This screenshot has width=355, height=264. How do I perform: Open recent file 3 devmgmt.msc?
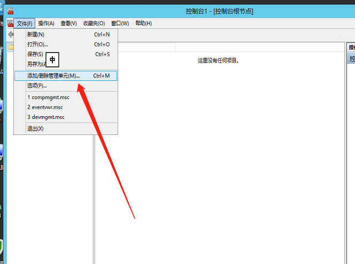46,117
